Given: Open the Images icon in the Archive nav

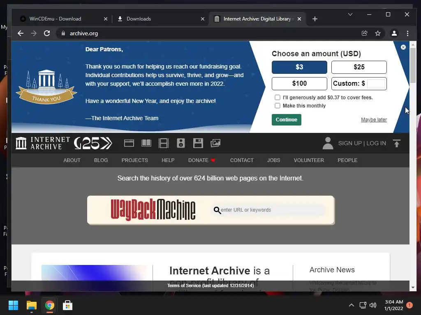Looking at the screenshot, I should click(x=215, y=143).
